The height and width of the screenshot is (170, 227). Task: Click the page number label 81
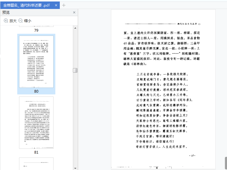[x=36, y=152]
